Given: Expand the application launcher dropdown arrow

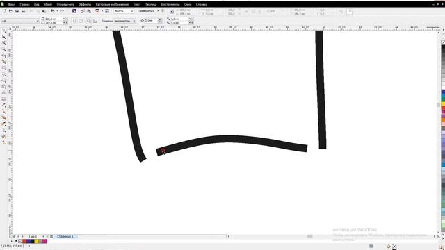Looking at the screenshot, I should coord(102,11).
